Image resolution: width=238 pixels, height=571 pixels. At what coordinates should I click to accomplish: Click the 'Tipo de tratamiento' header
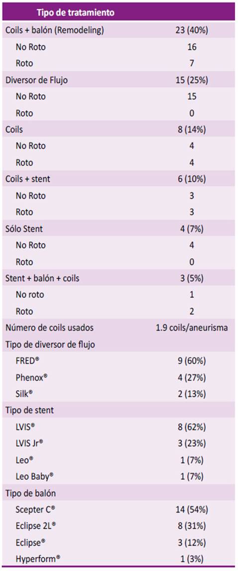pos(76,13)
